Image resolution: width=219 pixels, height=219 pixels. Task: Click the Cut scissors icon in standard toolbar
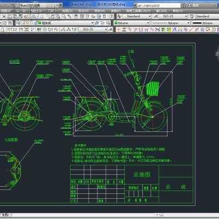4,16
